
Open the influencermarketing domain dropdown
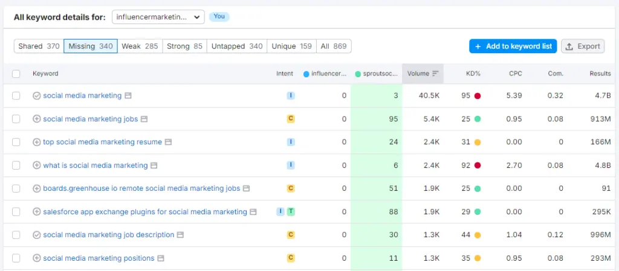coord(158,18)
